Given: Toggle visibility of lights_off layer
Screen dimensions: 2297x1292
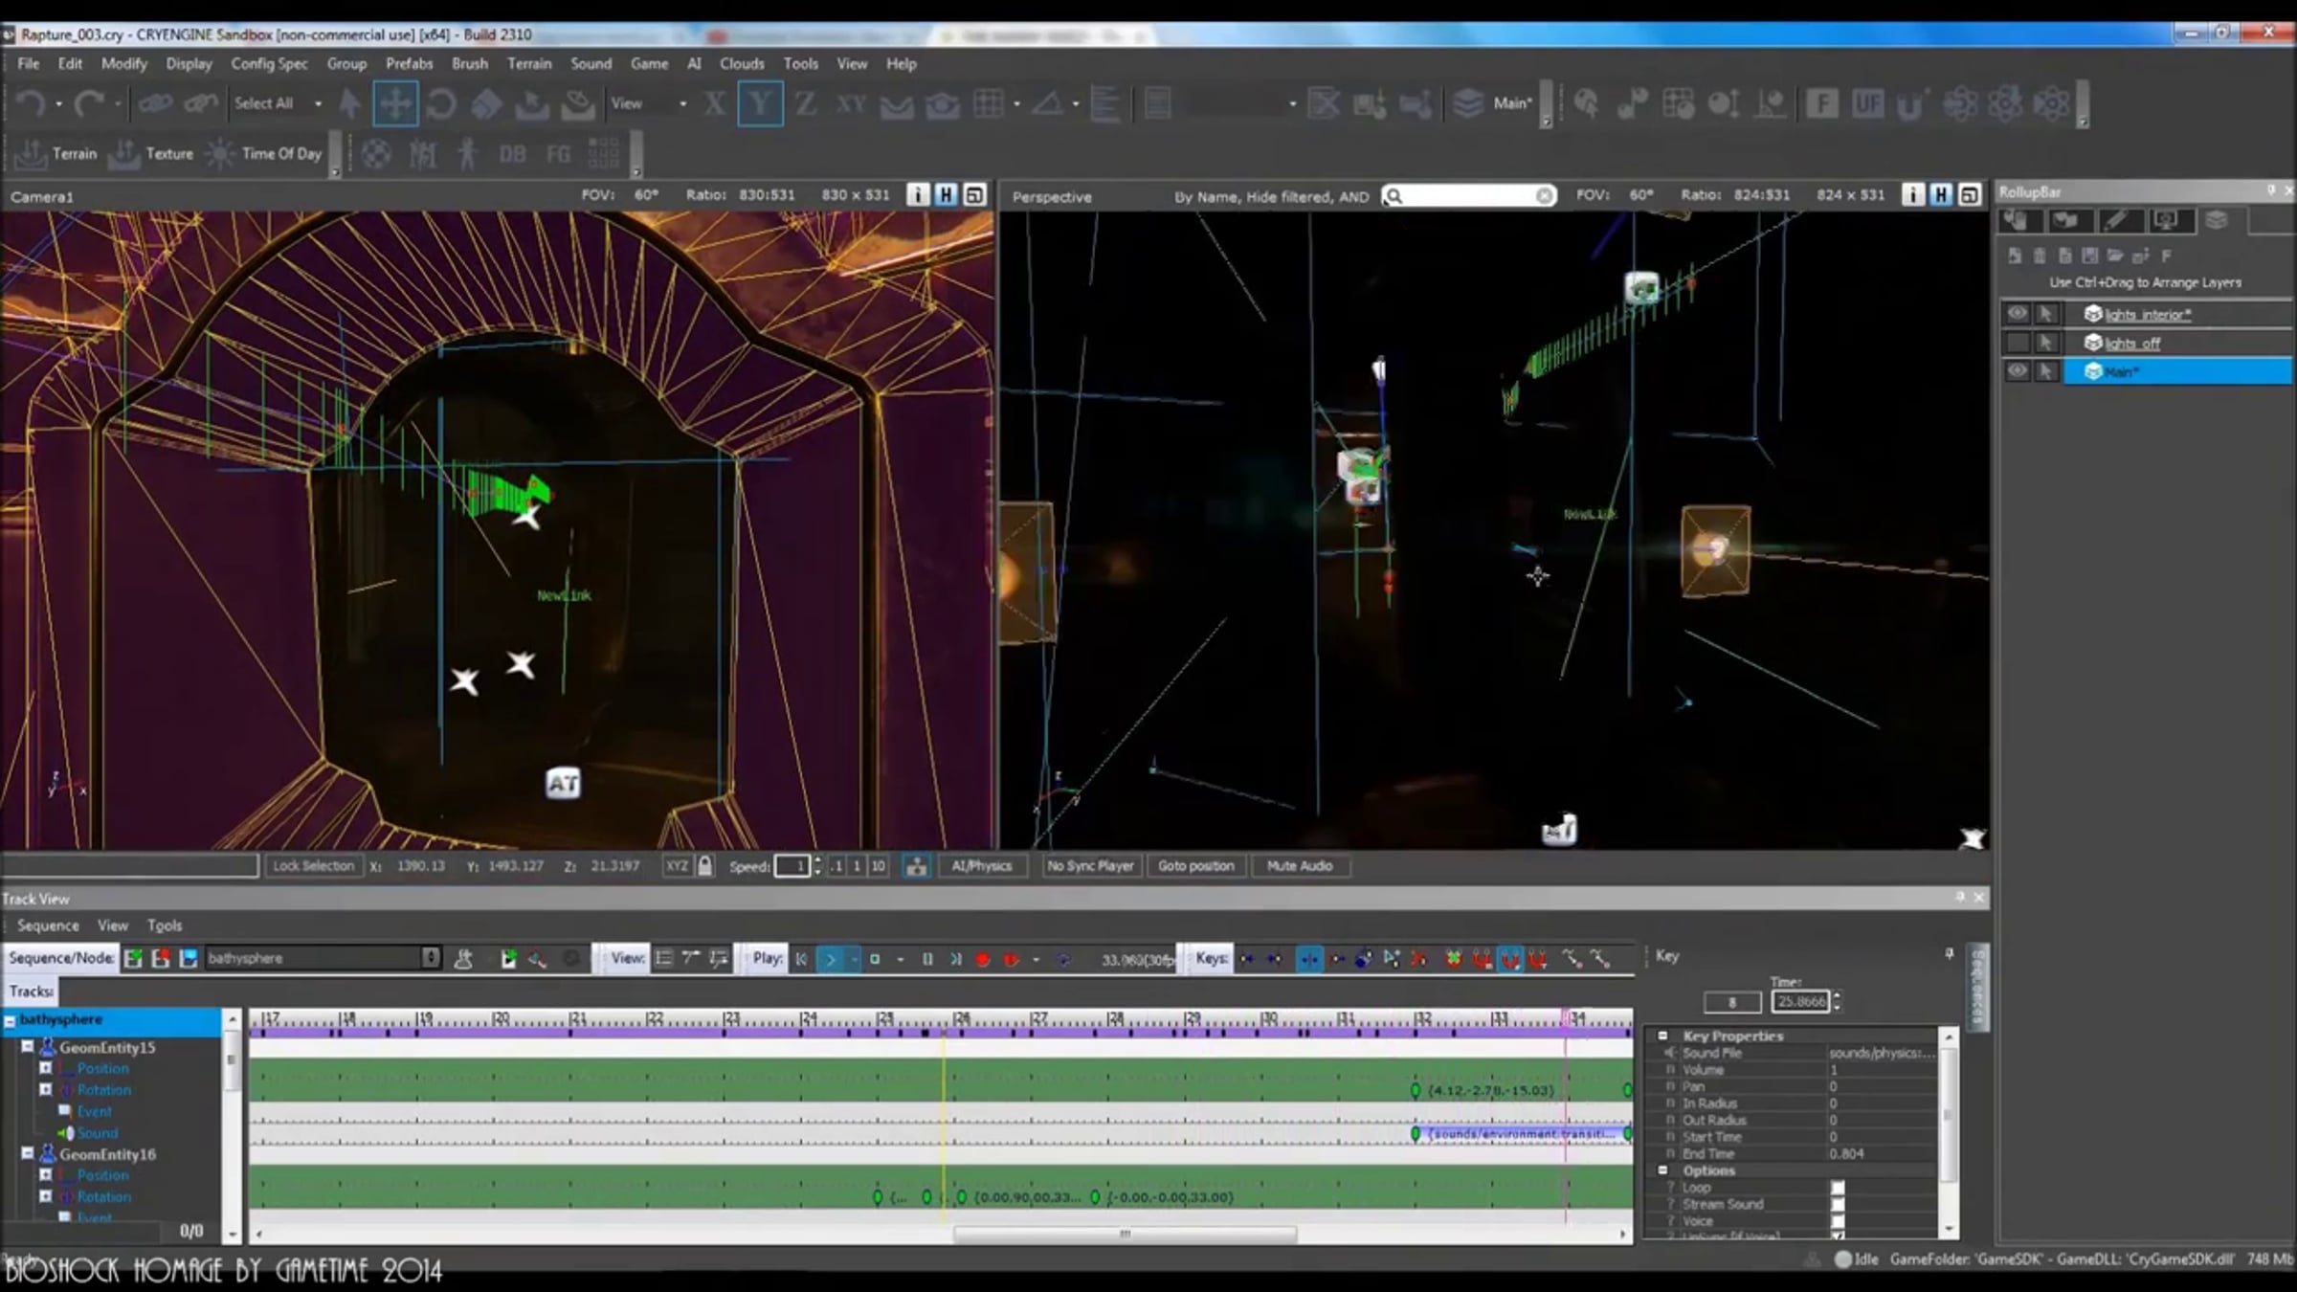Looking at the screenshot, I should pos(2017,343).
